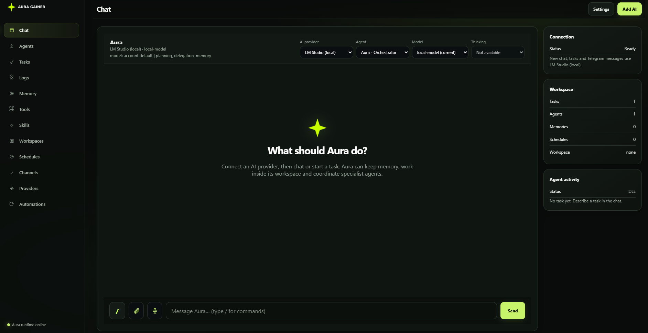The height and width of the screenshot is (333, 648).
Task: Click the Workspaces square icon
Action: [x=12, y=141]
